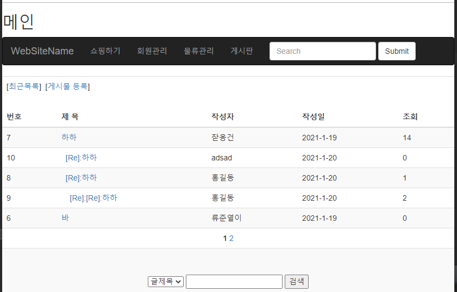
Task: Select the view count 14
Action: pos(407,138)
